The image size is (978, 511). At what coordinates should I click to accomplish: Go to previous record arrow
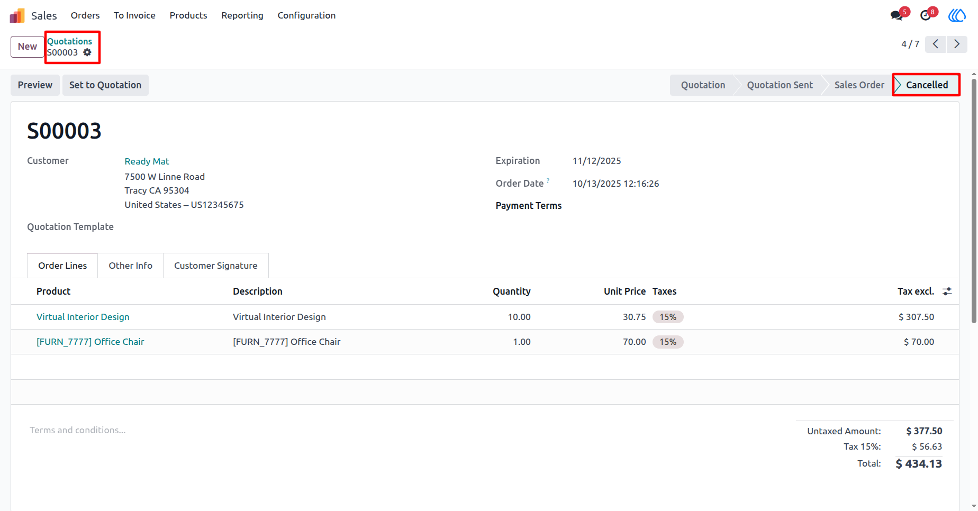pyautogui.click(x=936, y=44)
